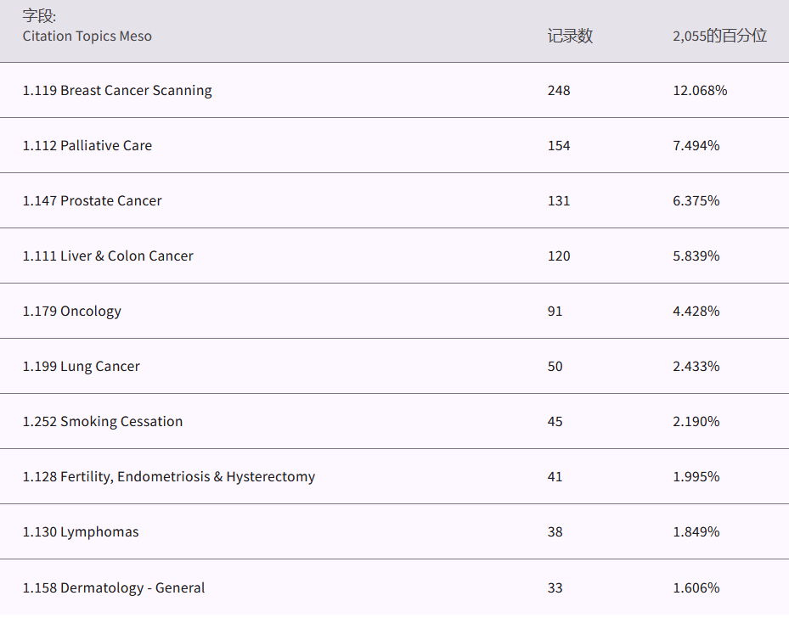Click the record count 91 for Oncology
This screenshot has width=789, height=618.
555,311
